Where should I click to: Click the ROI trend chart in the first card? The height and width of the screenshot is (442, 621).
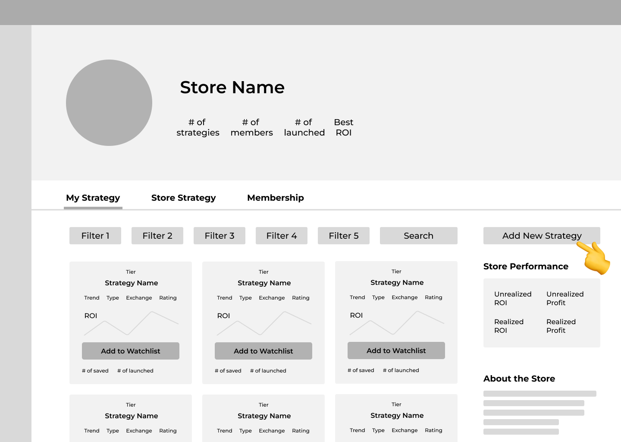pyautogui.click(x=132, y=324)
